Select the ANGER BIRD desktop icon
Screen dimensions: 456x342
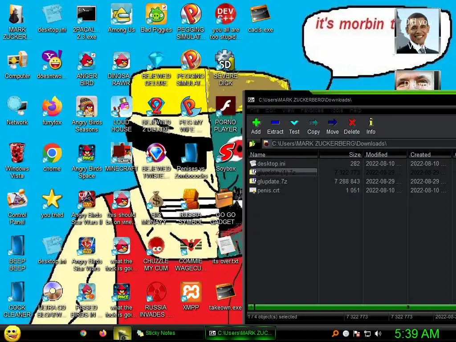(x=86, y=68)
